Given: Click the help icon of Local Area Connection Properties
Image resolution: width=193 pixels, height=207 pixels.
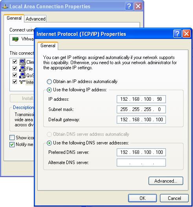Looking at the screenshot, I should click(129, 6).
